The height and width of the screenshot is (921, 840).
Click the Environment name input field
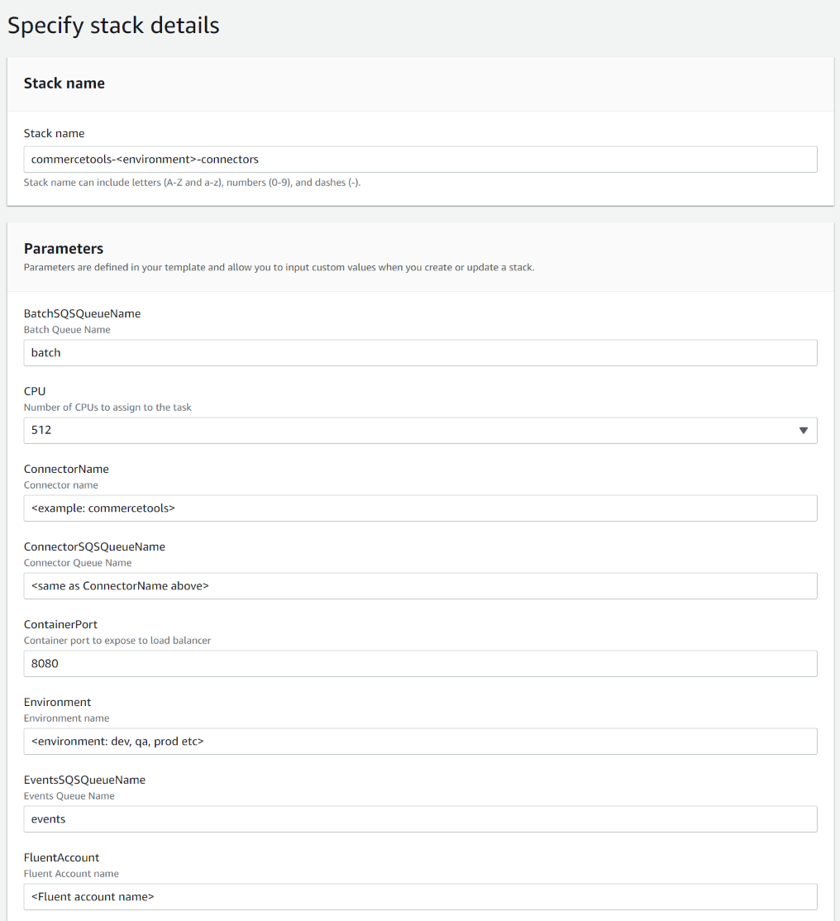(420, 742)
